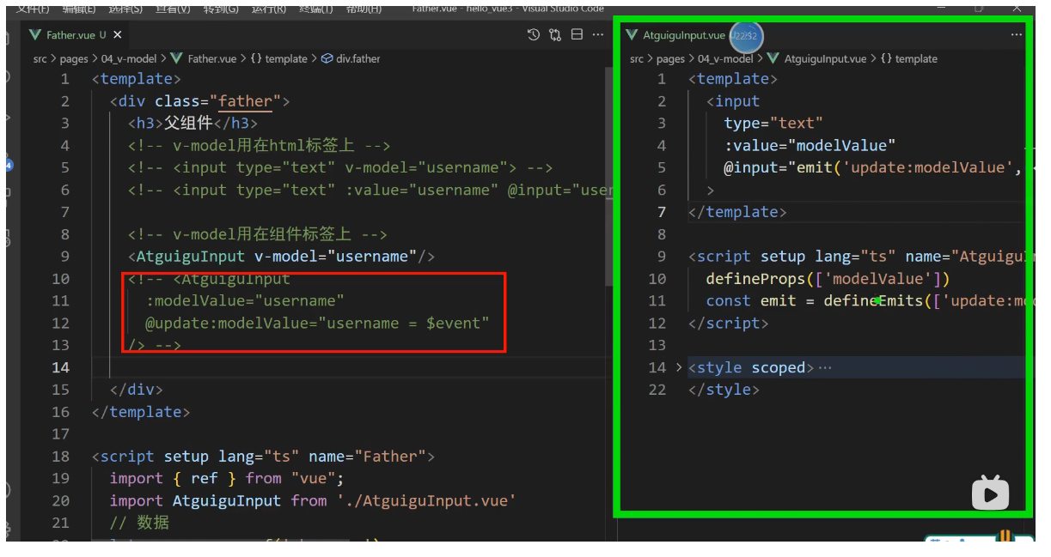This screenshot has height=557, width=1051.
Task: Click the folded code ellipsis after style scoped
Action: [x=825, y=367]
